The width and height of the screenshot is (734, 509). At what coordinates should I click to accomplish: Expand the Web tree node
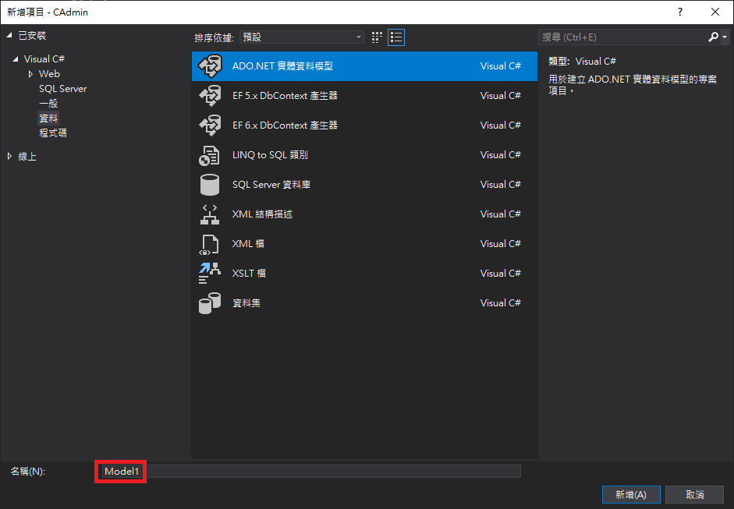[31, 73]
